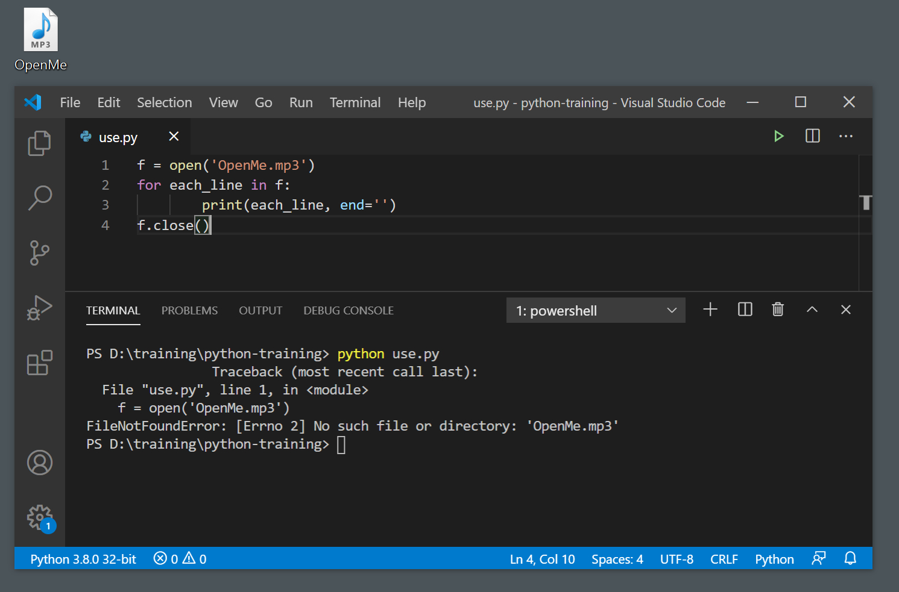899x592 pixels.
Task: Open the Terminal menu
Action: click(x=355, y=102)
